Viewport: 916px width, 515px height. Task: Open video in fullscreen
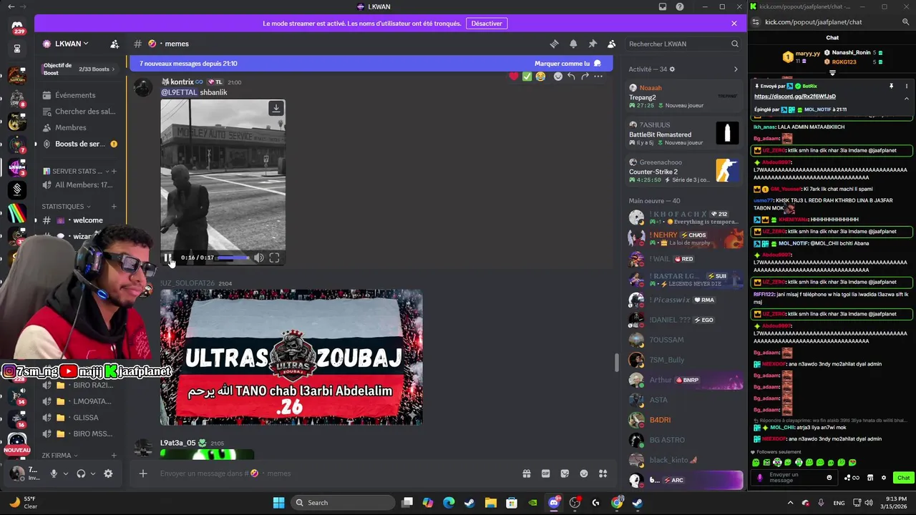[274, 257]
